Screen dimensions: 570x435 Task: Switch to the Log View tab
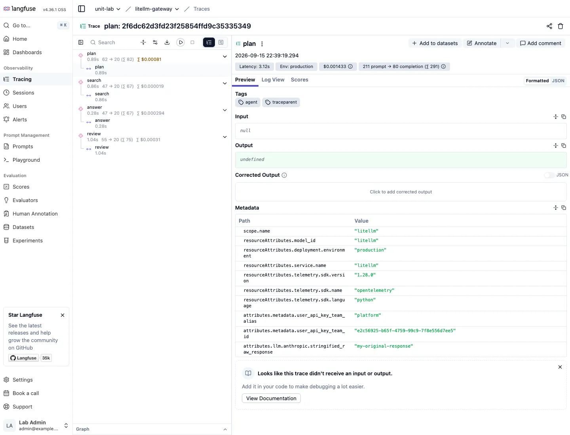click(273, 79)
